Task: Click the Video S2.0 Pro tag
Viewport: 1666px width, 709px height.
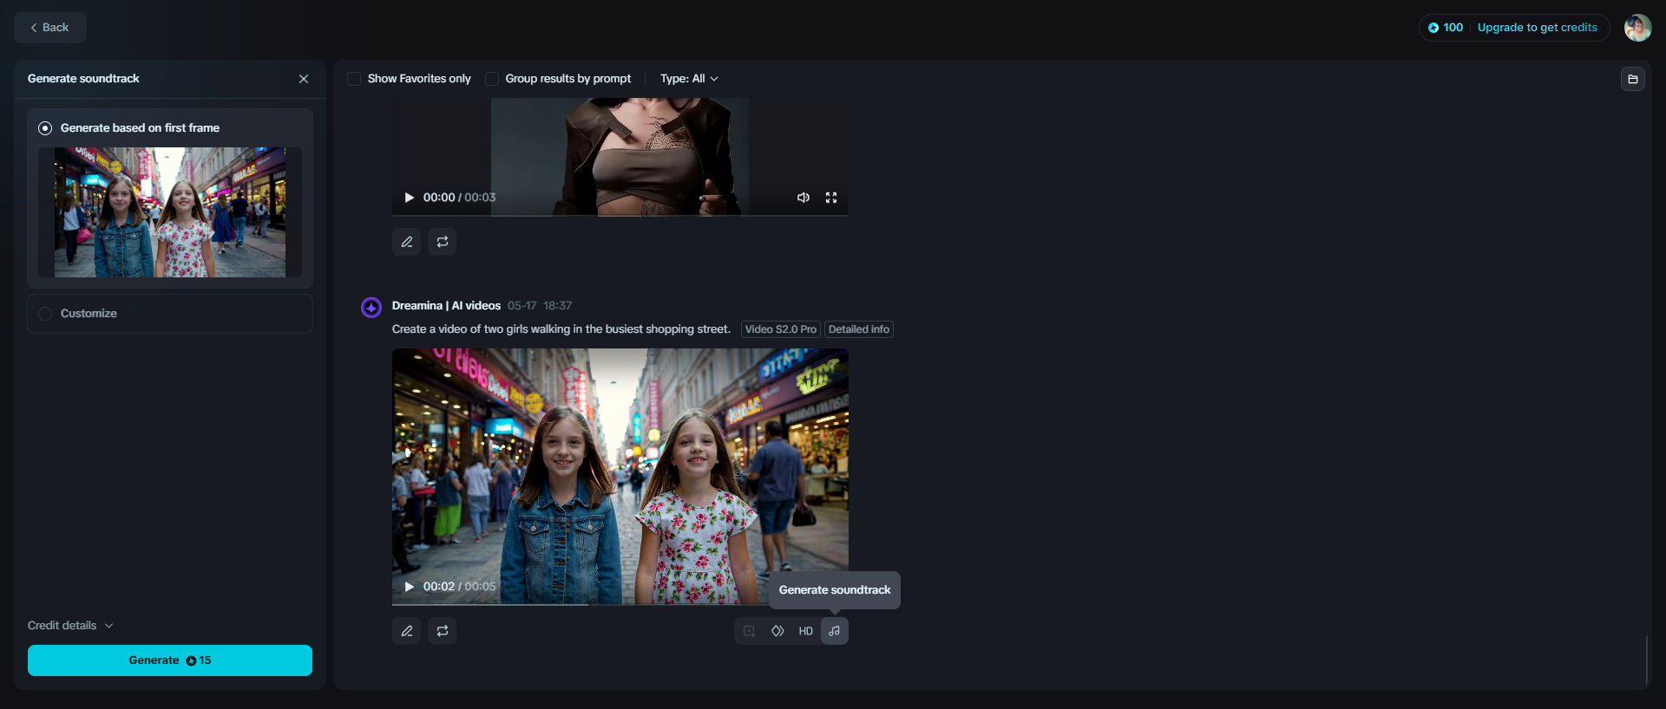Action: pyautogui.click(x=780, y=329)
